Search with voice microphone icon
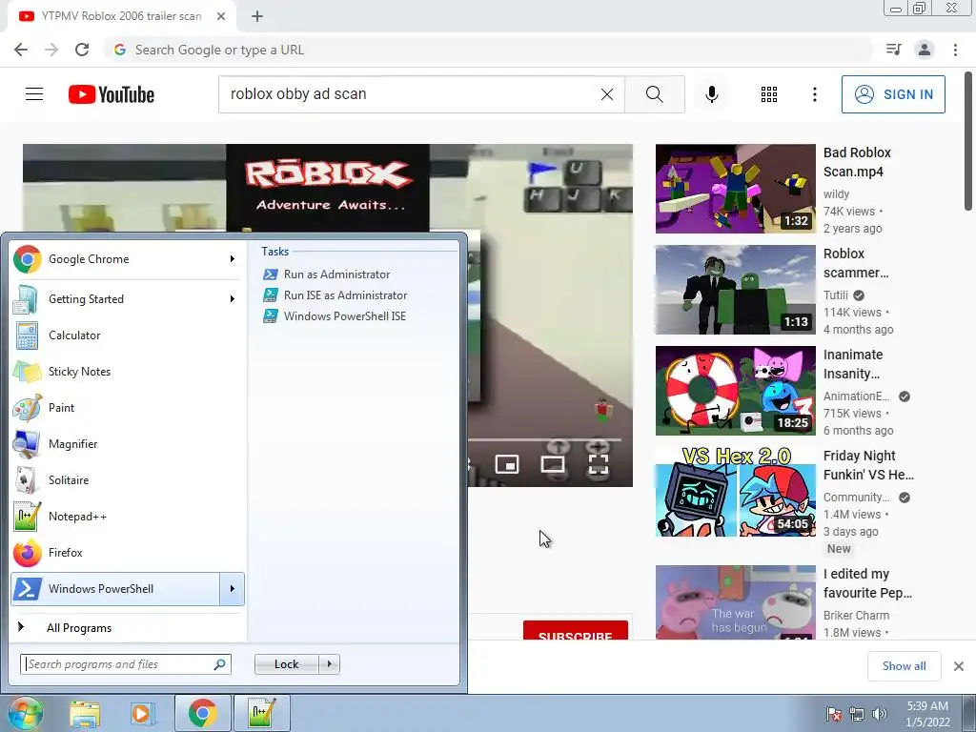 (x=712, y=94)
